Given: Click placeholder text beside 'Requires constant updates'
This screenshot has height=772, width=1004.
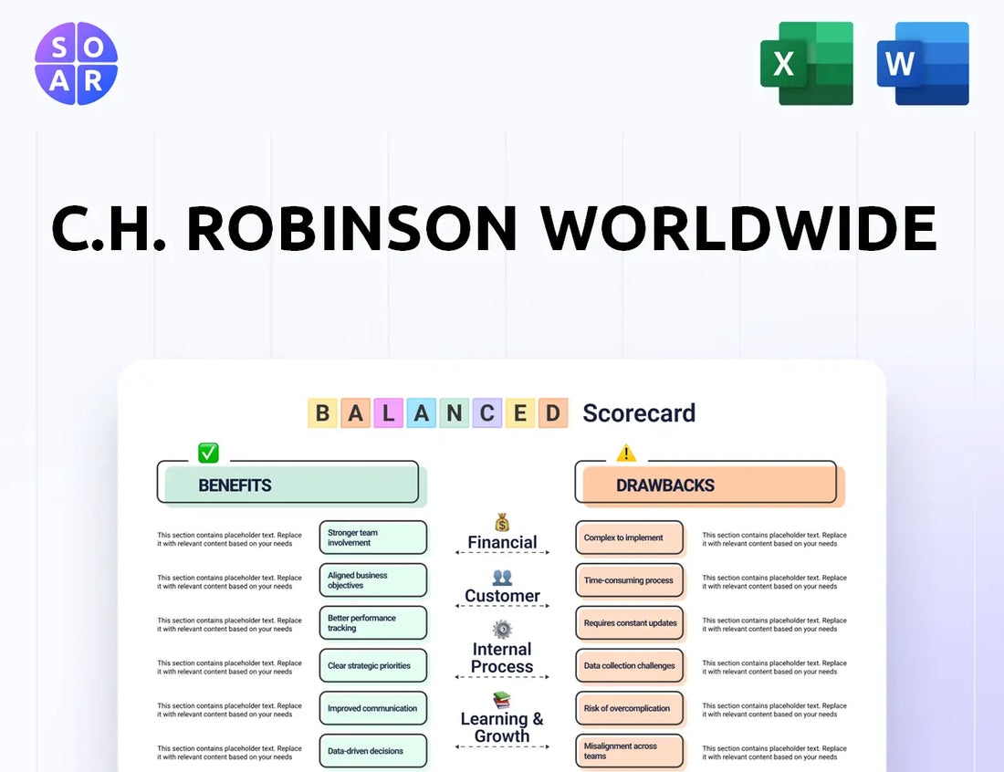Looking at the screenshot, I should [774, 624].
